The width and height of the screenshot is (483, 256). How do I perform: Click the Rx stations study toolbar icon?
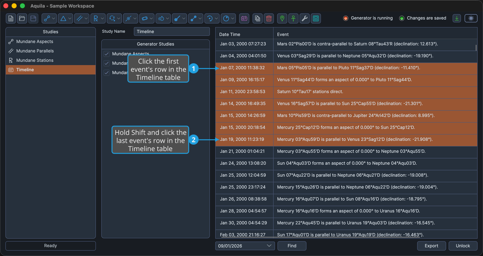coord(96,18)
